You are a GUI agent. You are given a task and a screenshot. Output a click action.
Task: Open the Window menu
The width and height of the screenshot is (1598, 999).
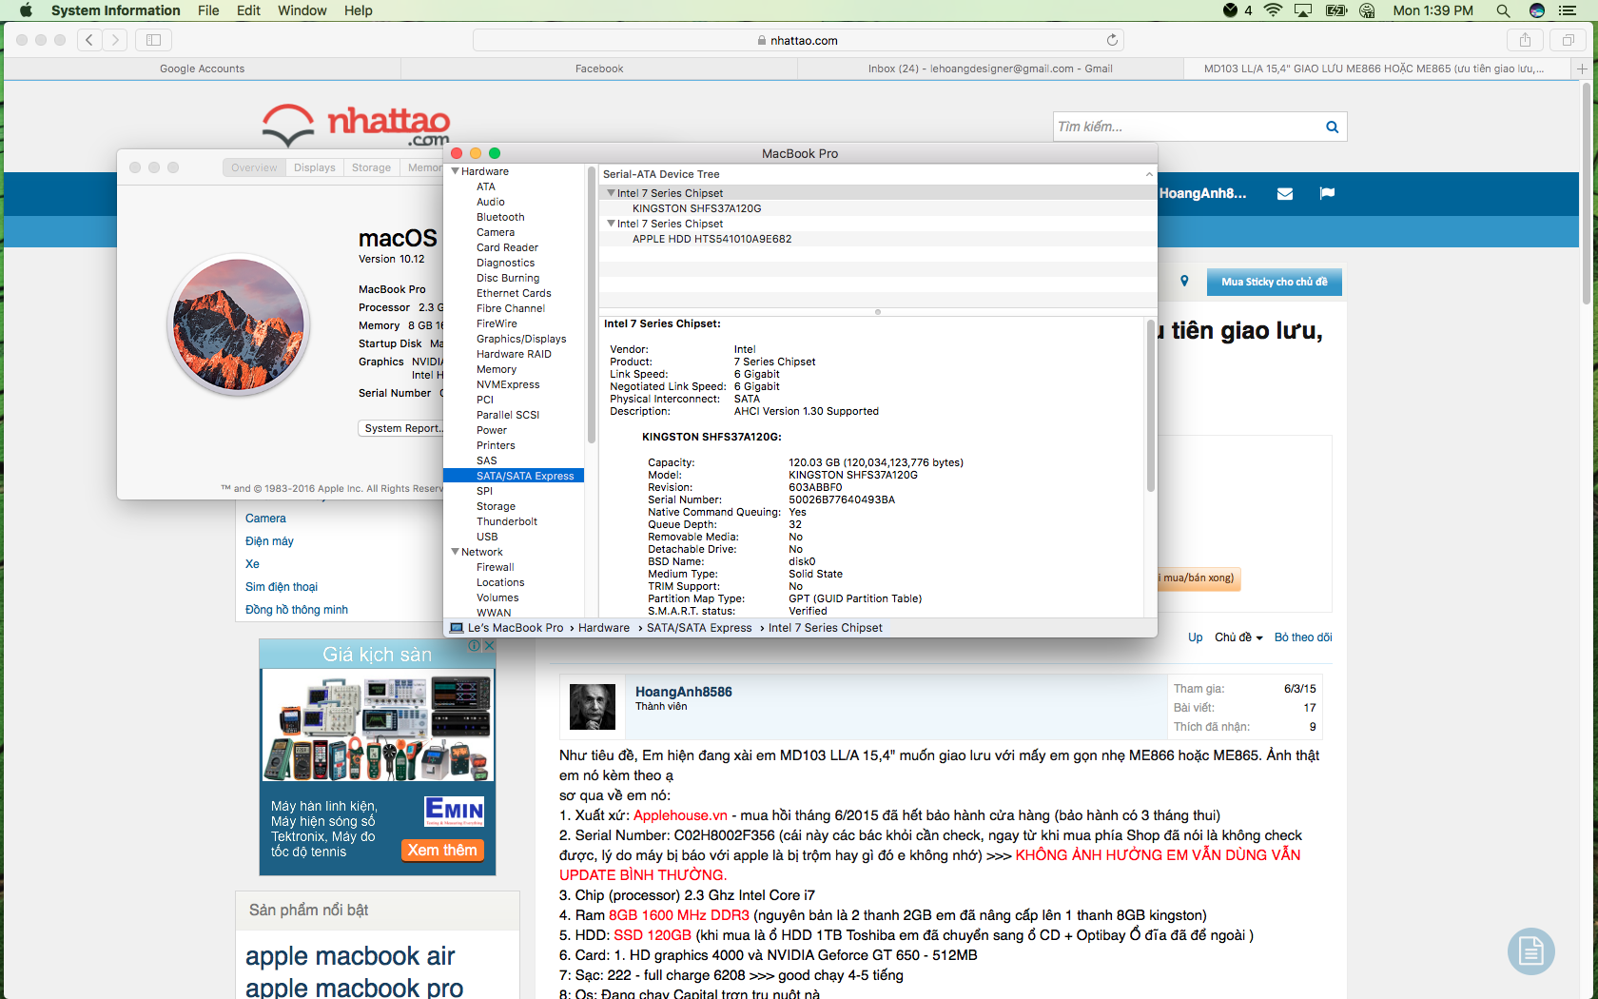(x=302, y=10)
